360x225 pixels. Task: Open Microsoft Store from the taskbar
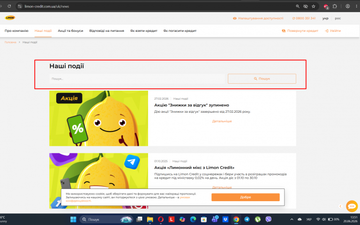[203, 219]
